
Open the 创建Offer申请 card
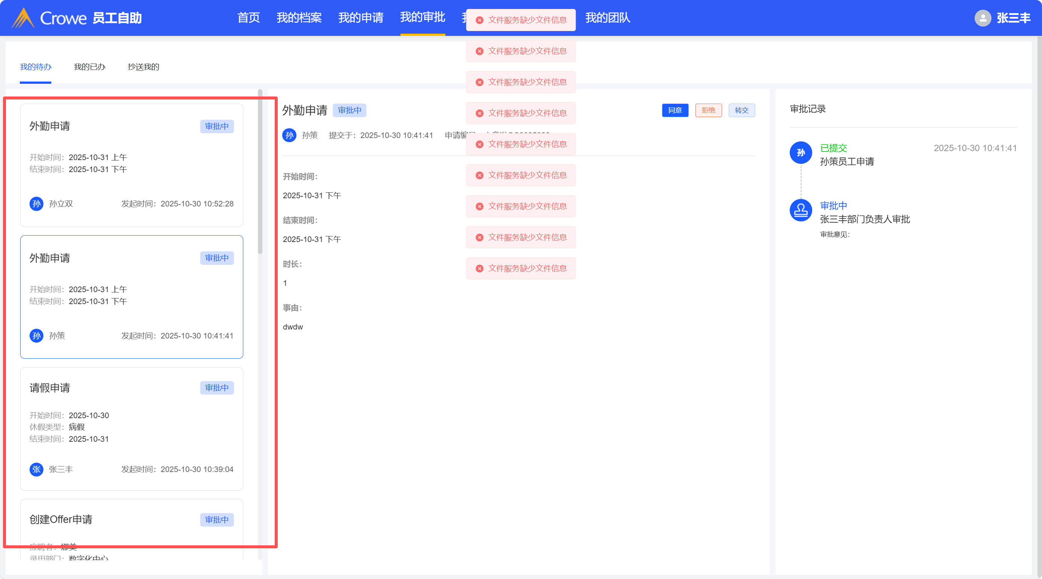pos(131,526)
